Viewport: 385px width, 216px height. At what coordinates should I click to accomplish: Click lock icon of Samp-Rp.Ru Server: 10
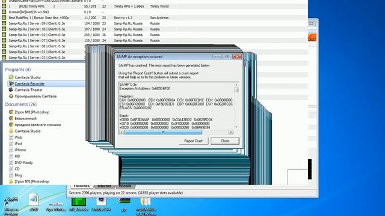click(x=4, y=29)
